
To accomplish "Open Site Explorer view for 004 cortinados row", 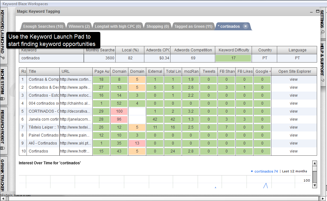I will (x=293, y=103).
